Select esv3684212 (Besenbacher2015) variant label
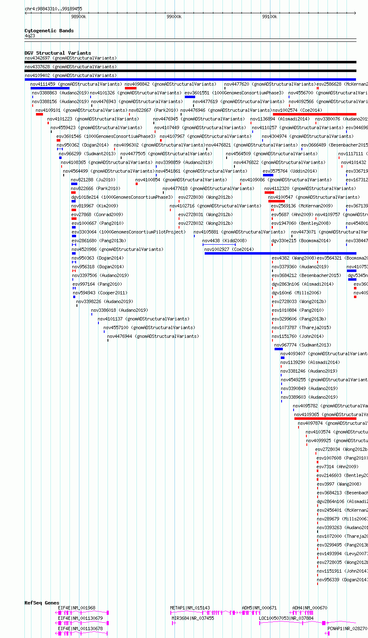 click(306, 275)
